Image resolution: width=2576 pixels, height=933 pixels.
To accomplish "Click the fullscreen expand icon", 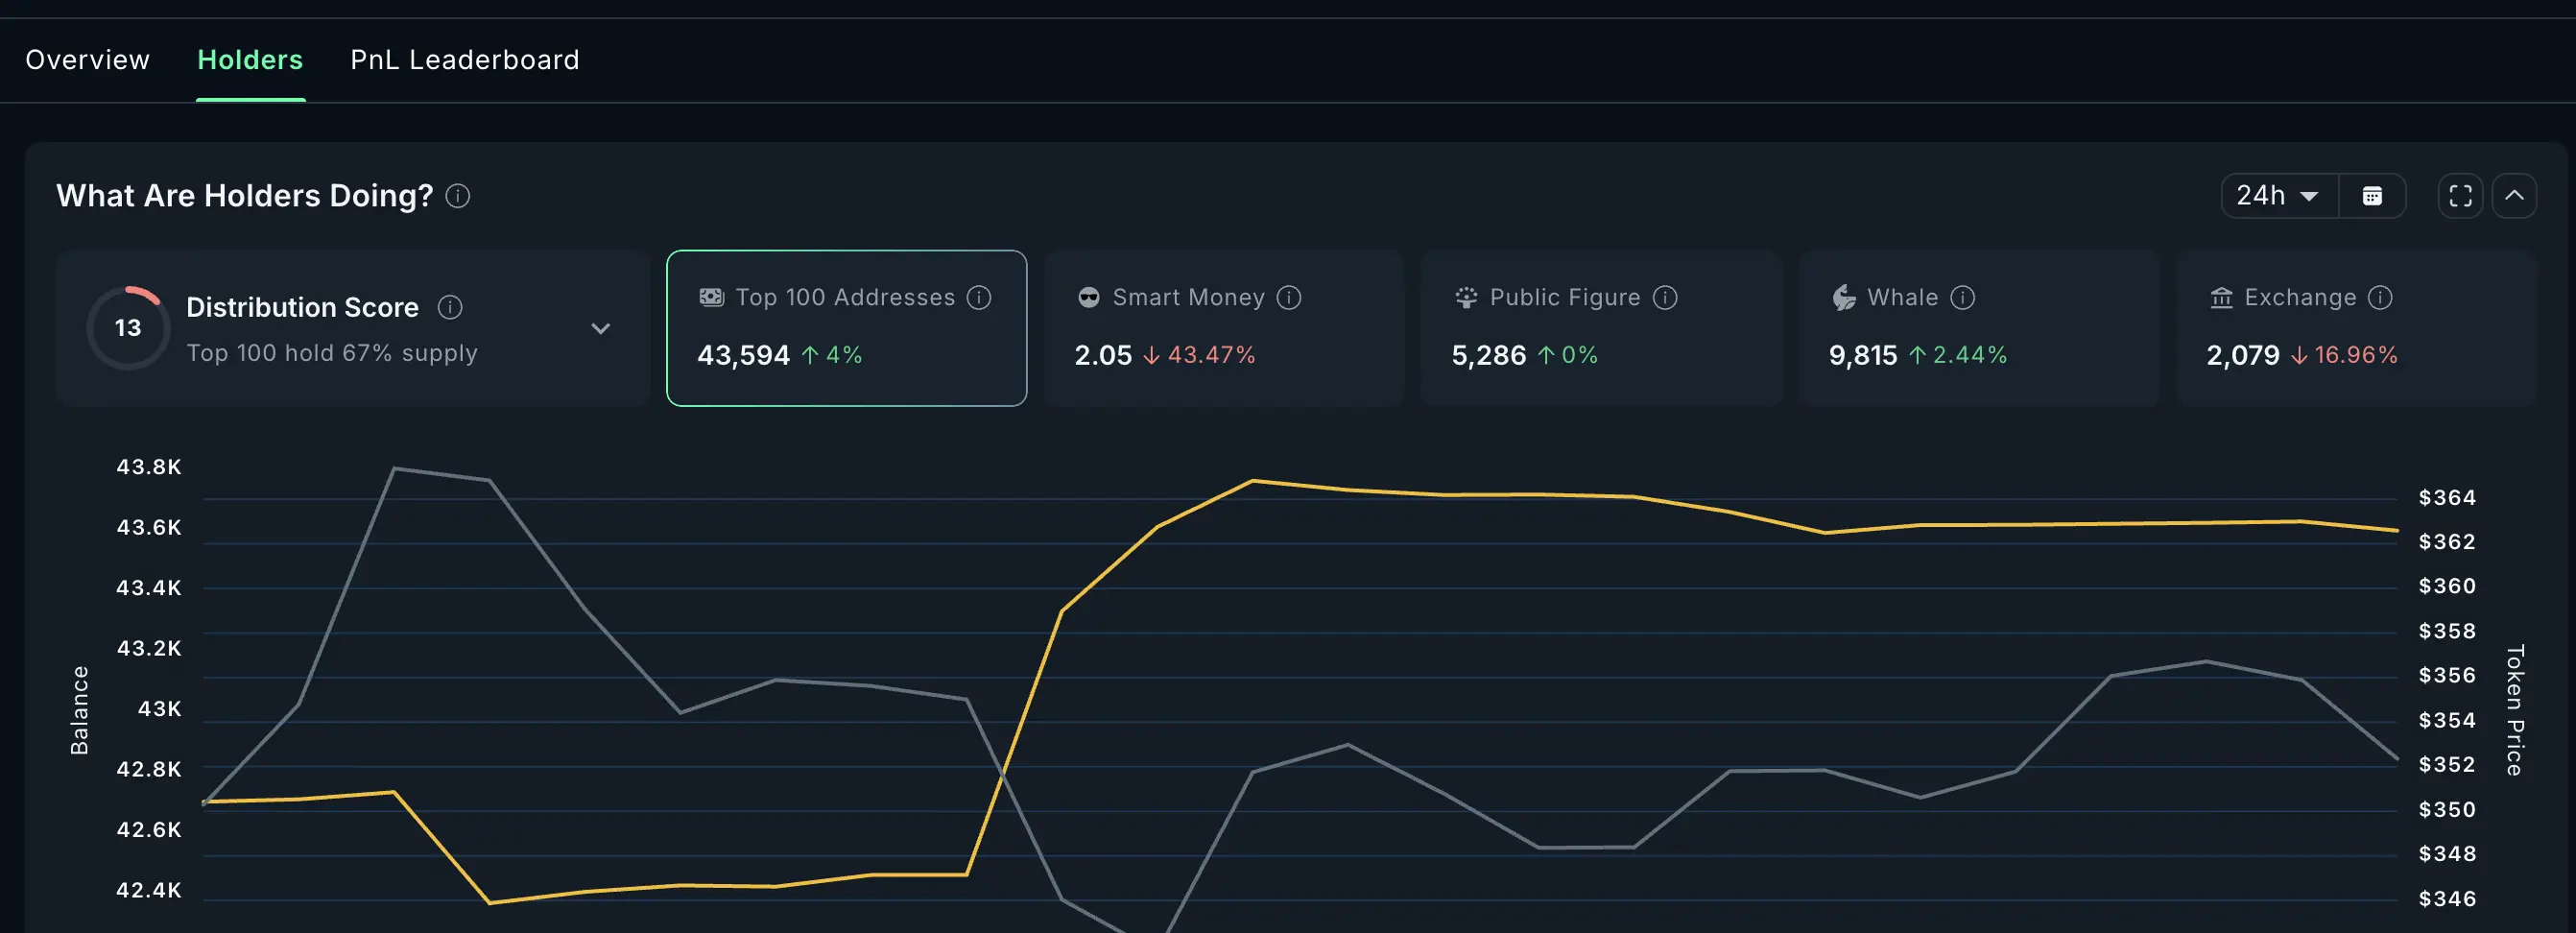I will pyautogui.click(x=2461, y=195).
